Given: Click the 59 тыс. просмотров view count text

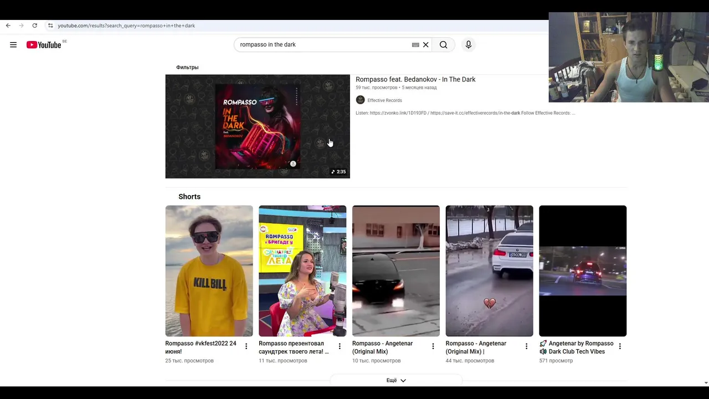Looking at the screenshot, I should [377, 88].
